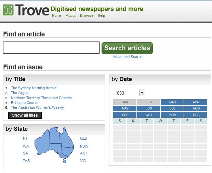Choose TAS state link
The height and width of the screenshot is (173, 212).
26,161
